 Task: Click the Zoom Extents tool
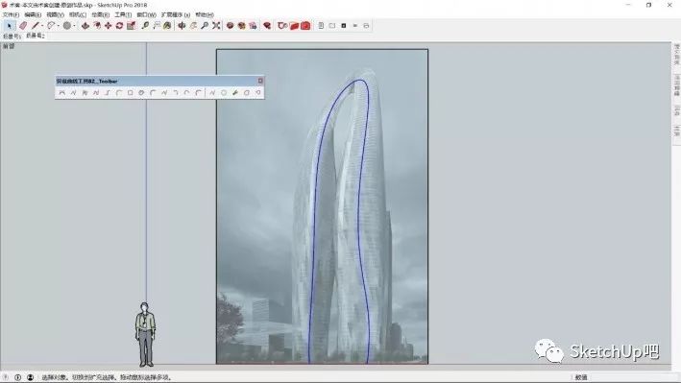216,26
